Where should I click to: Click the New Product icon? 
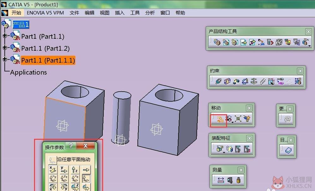point(226,42)
